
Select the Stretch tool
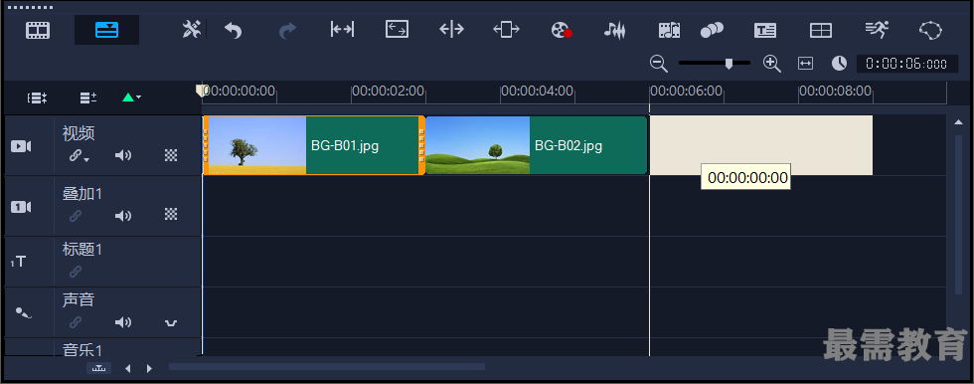397,29
